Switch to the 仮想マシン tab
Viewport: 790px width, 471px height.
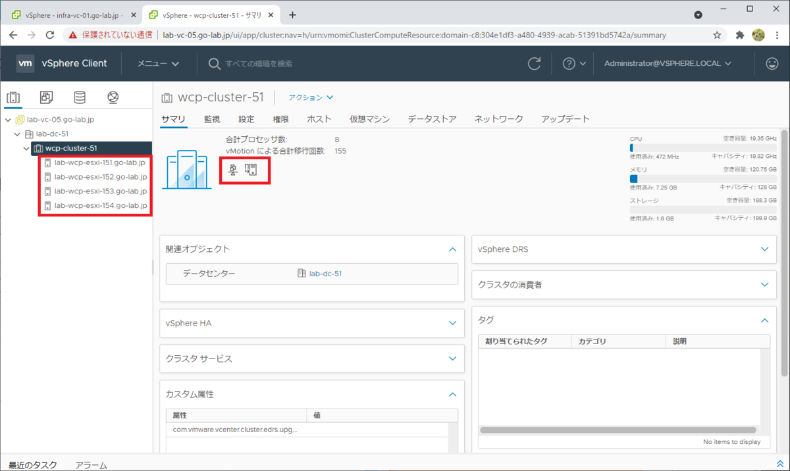point(369,119)
